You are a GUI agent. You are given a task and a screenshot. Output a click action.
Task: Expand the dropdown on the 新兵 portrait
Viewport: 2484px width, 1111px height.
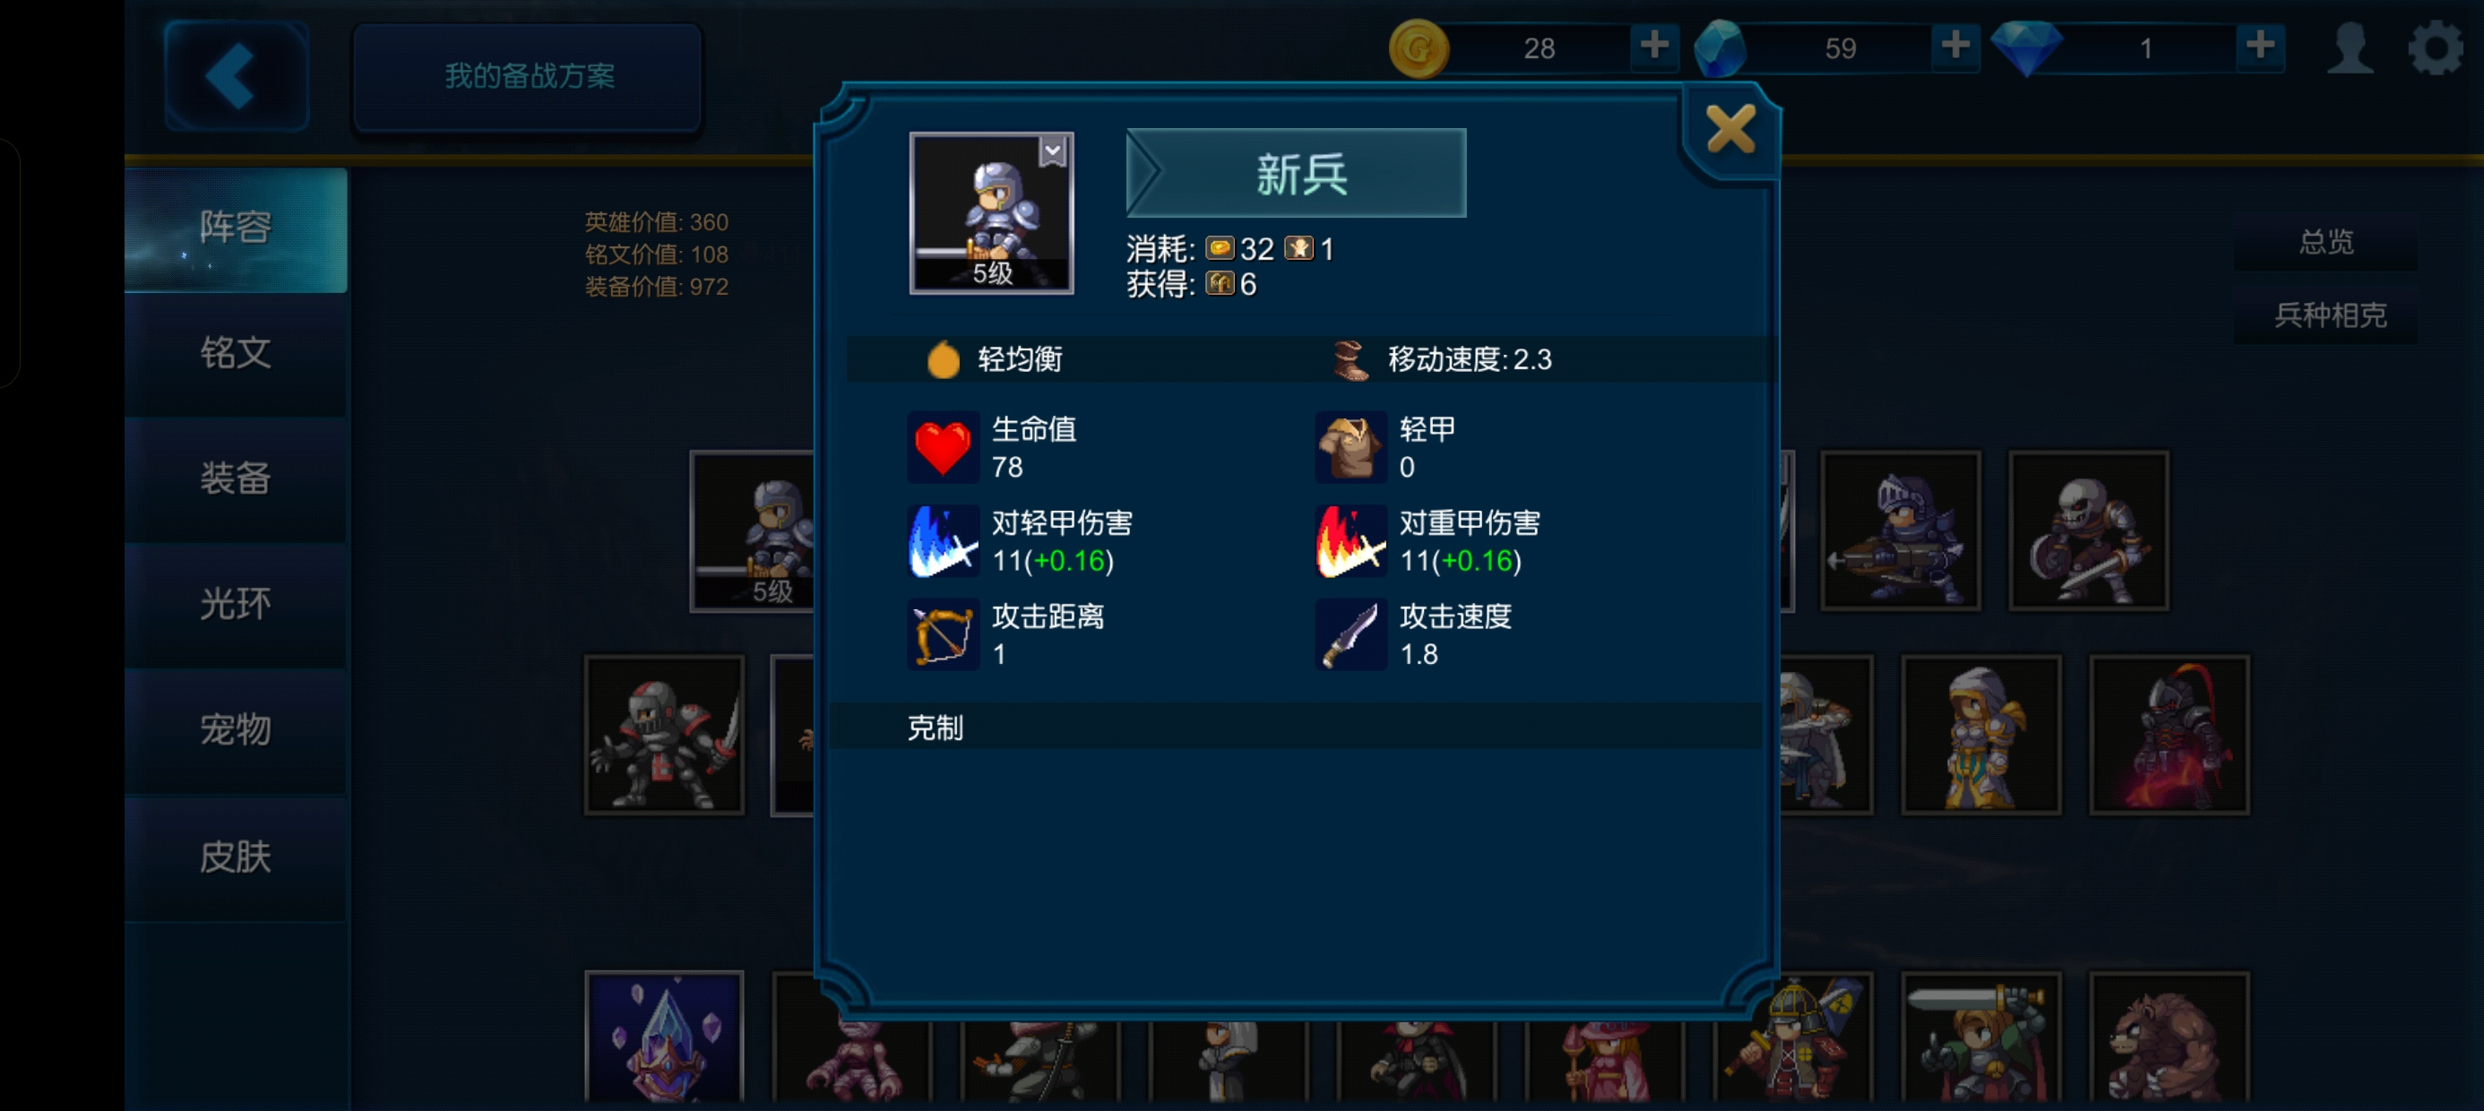[1052, 151]
